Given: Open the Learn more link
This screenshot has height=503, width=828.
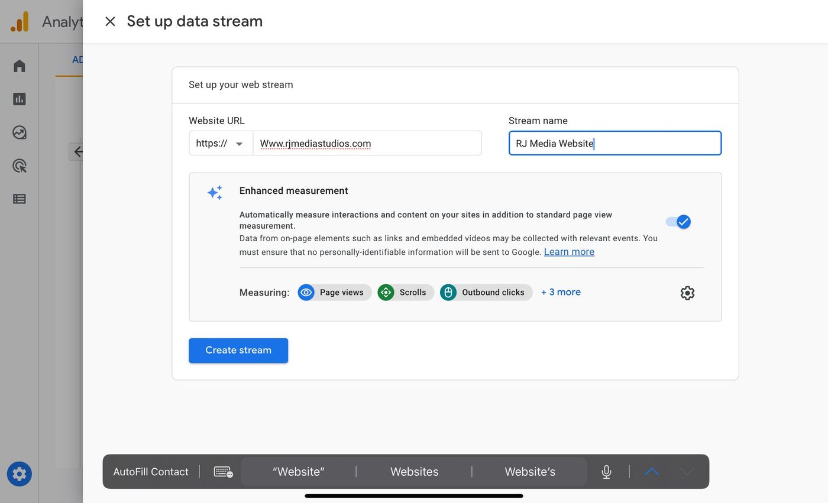Looking at the screenshot, I should click(x=569, y=252).
